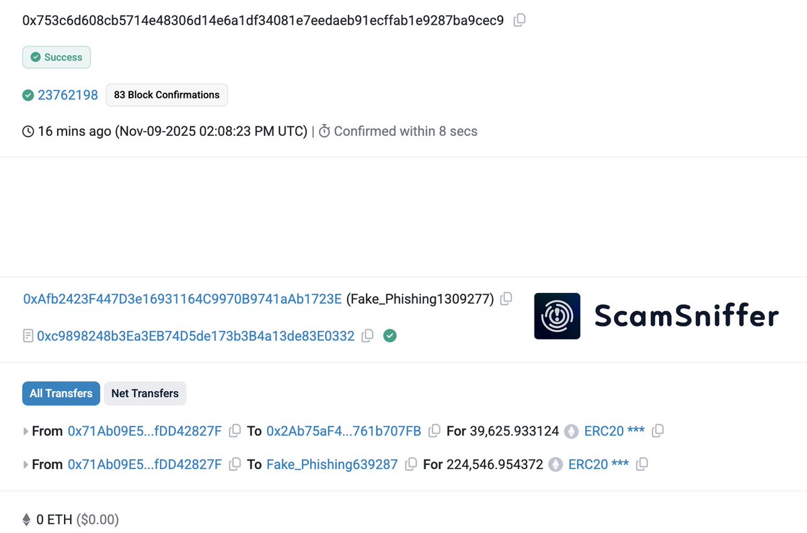Image resolution: width=807 pixels, height=533 pixels.
Task: Click the Success status badge
Action: 56,57
